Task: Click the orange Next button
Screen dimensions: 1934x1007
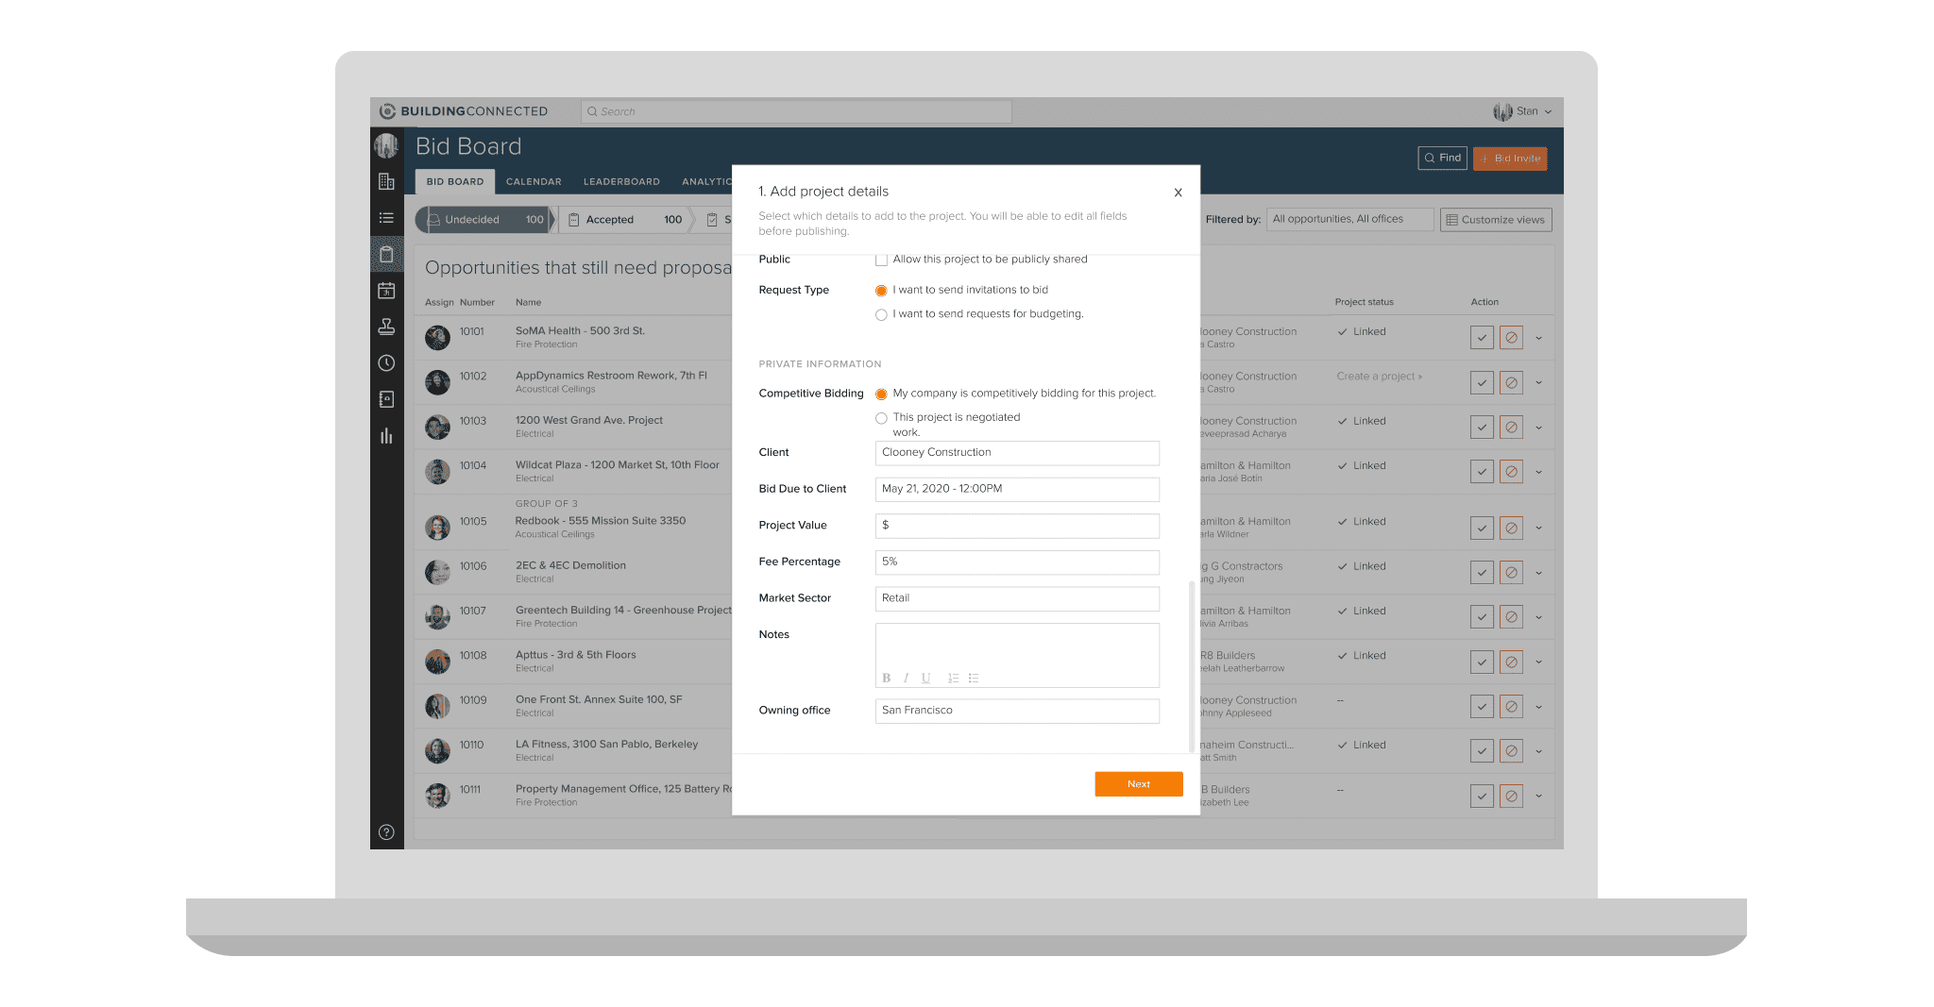Action: point(1139,784)
